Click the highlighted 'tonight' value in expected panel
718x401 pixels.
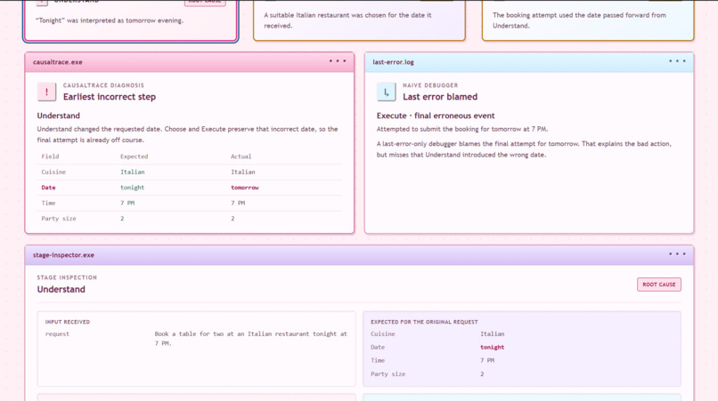493,347
